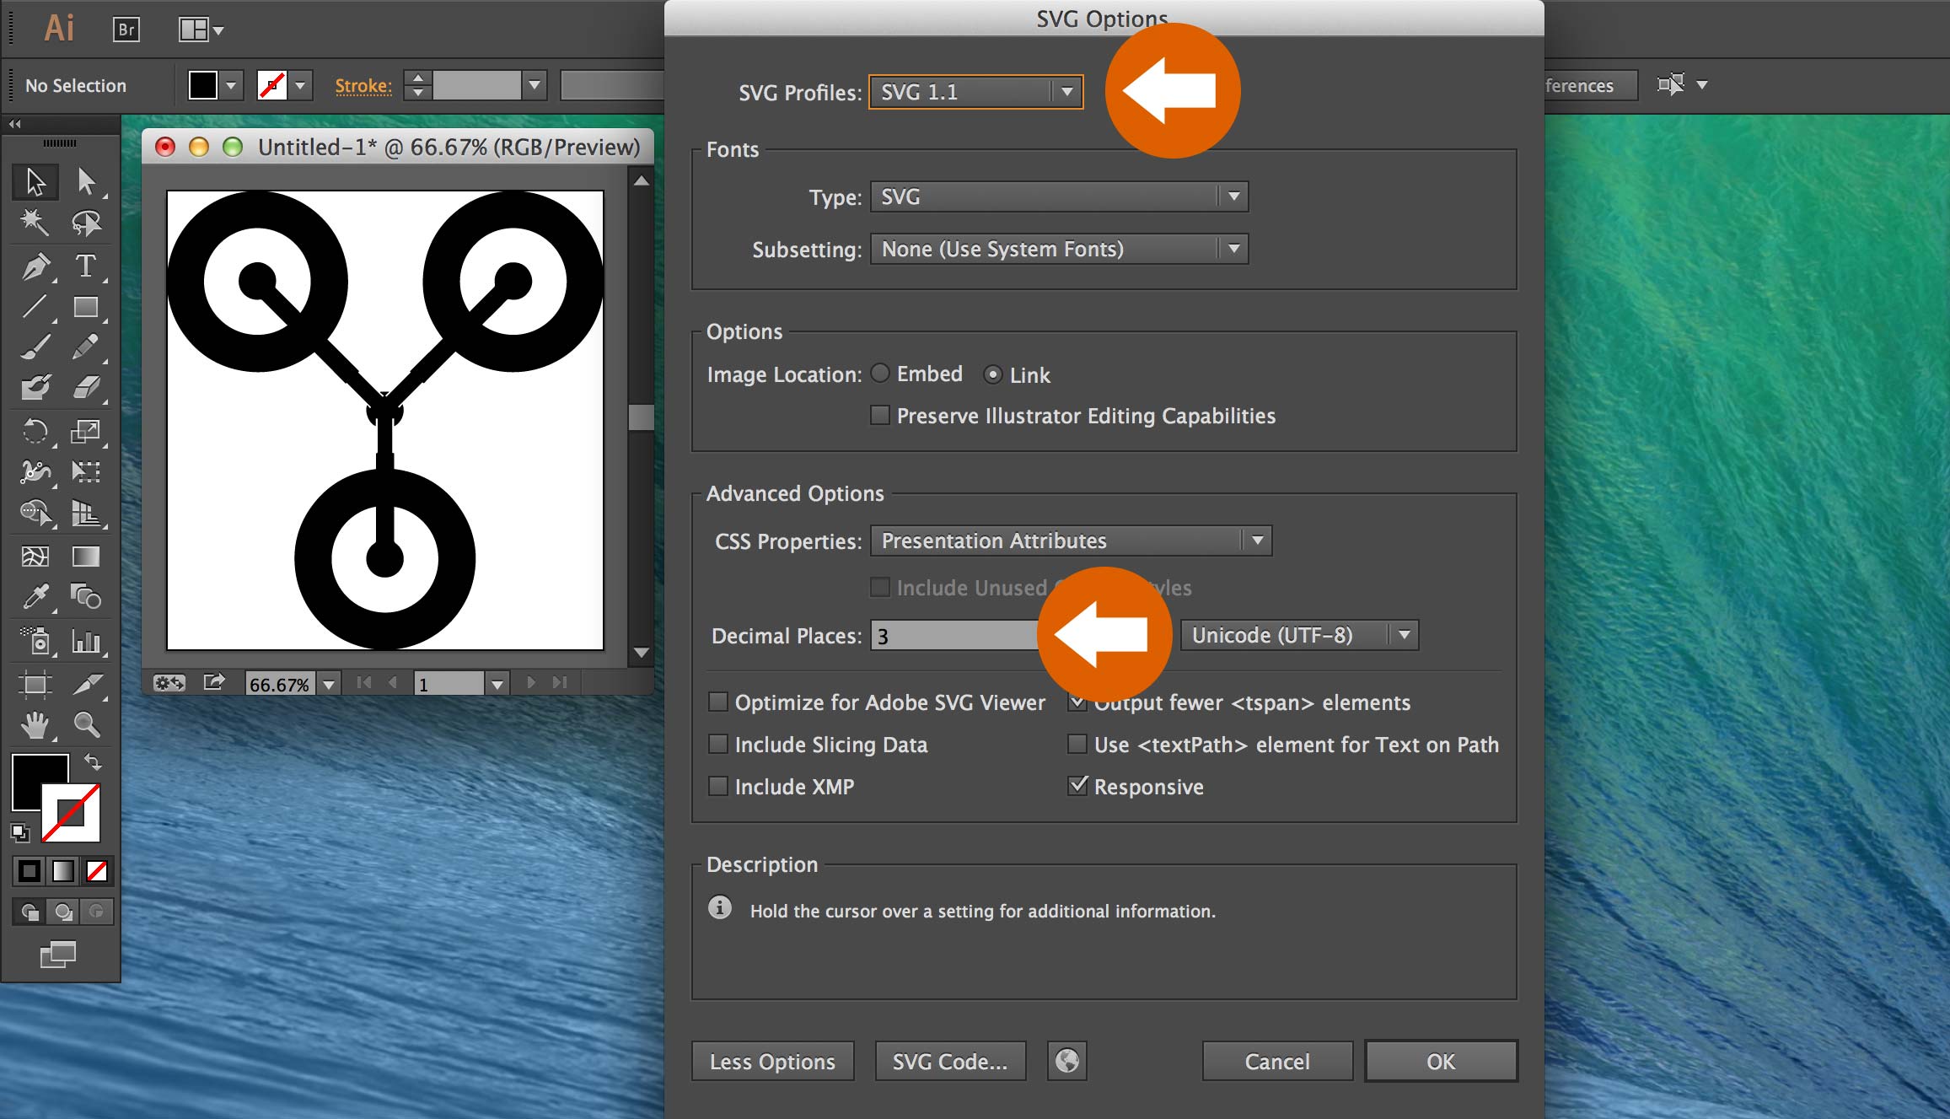Open the zoom level 66.67% dropdown
This screenshot has height=1119, width=1950.
[x=330, y=684]
